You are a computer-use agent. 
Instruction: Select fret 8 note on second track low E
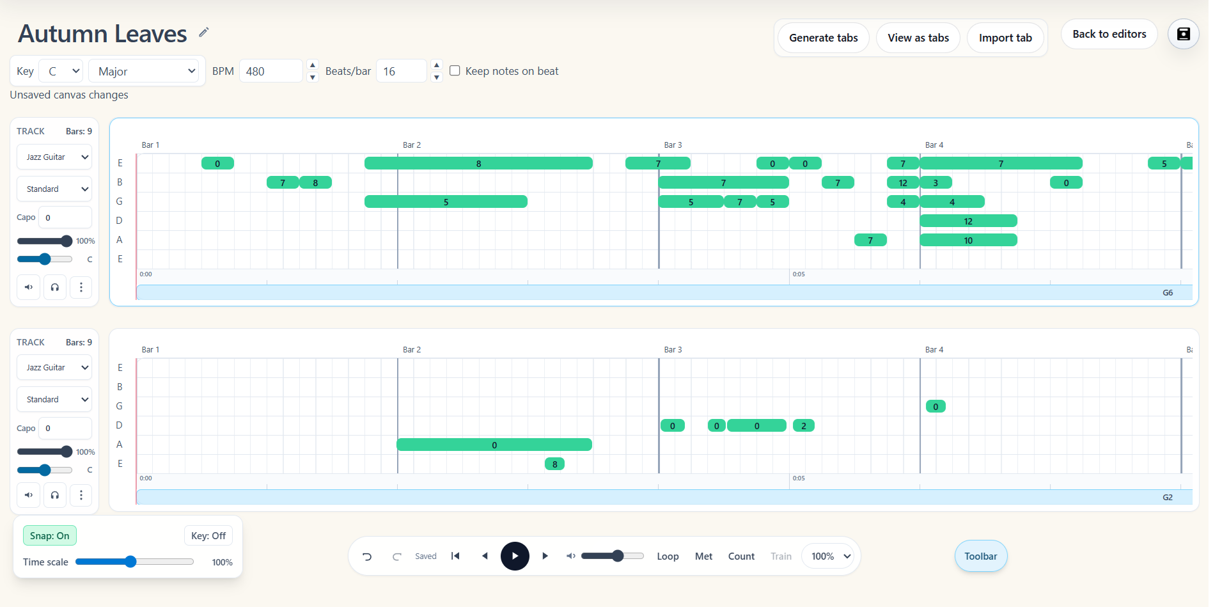[554, 464]
